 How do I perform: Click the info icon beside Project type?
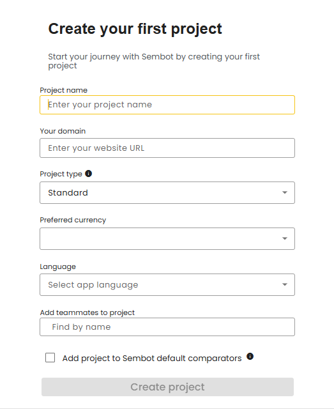(89, 173)
